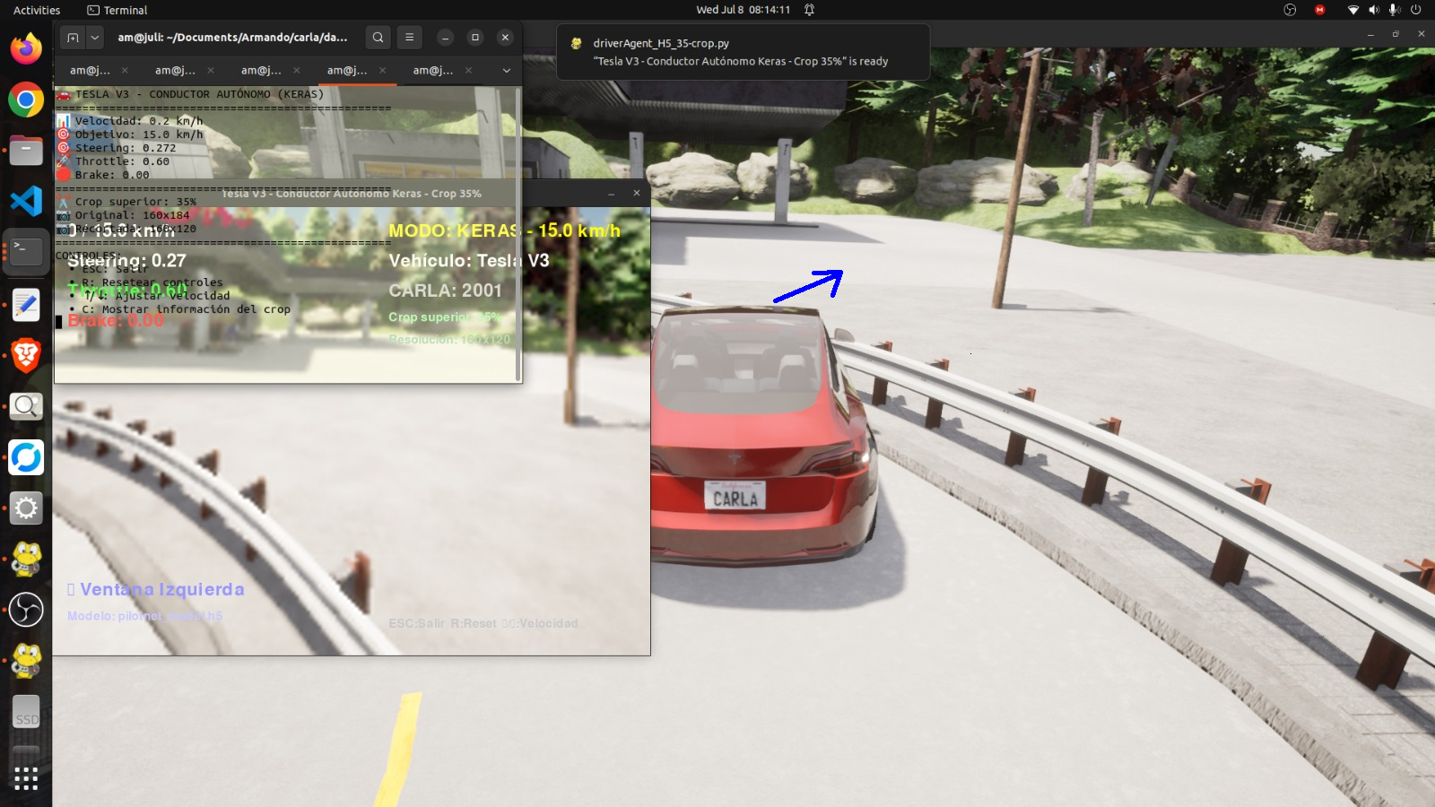The image size is (1435, 807).
Task: Open Firefox from the dock
Action: [26, 48]
